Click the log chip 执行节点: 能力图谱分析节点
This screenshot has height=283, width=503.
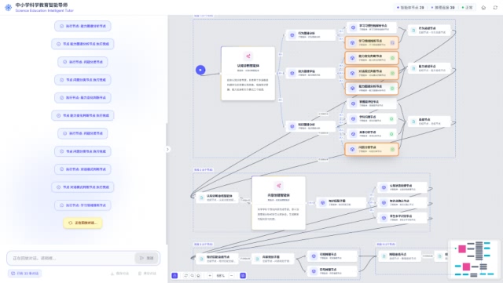click(x=83, y=26)
